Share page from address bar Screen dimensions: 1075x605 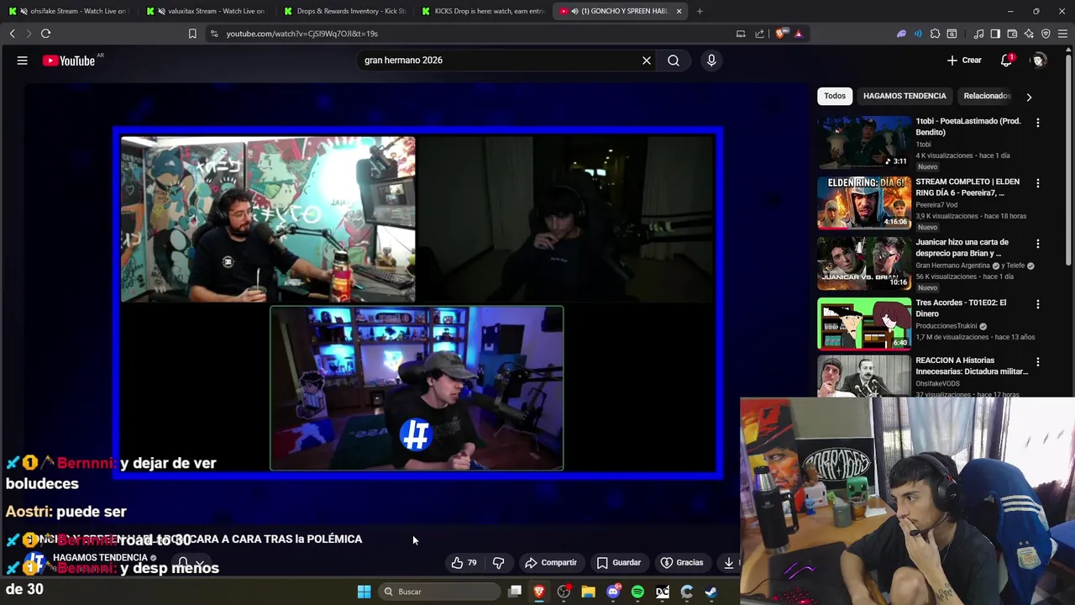pyautogui.click(x=760, y=34)
